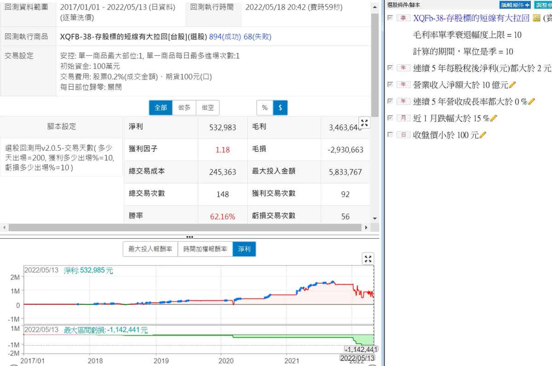Viewport: 552px width, 366px height.
Task: Click the 季 frequency badge for XQFb-38
Action: (403, 18)
